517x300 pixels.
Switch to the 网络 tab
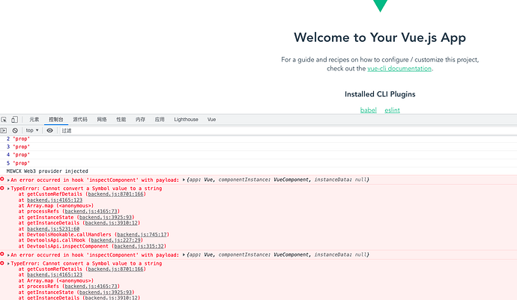click(x=102, y=120)
